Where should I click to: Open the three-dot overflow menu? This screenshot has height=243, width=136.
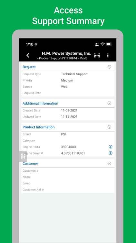click(x=108, y=55)
